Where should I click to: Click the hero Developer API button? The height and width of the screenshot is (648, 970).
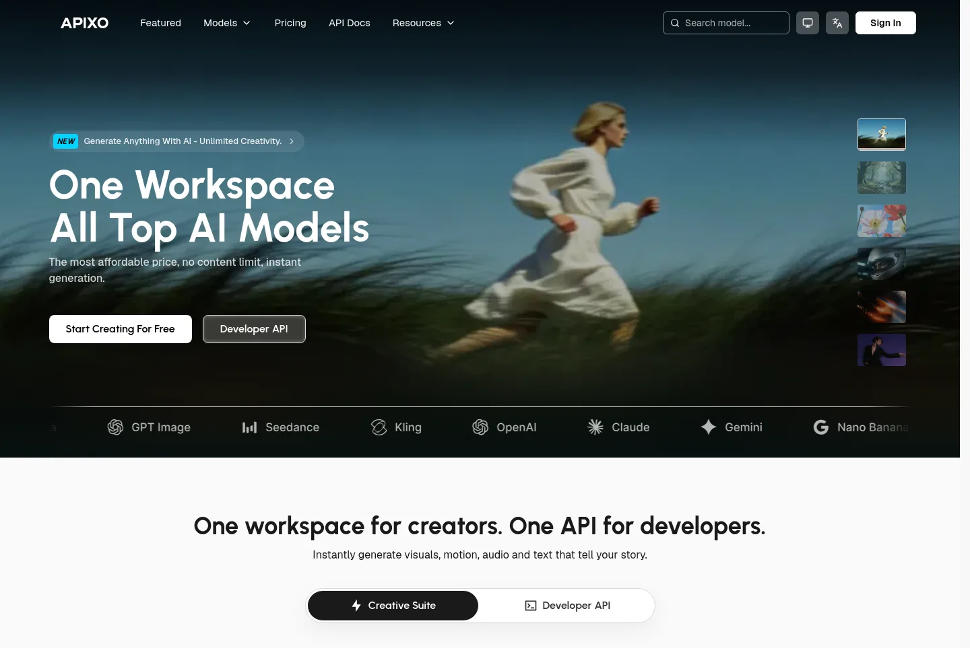[254, 329]
